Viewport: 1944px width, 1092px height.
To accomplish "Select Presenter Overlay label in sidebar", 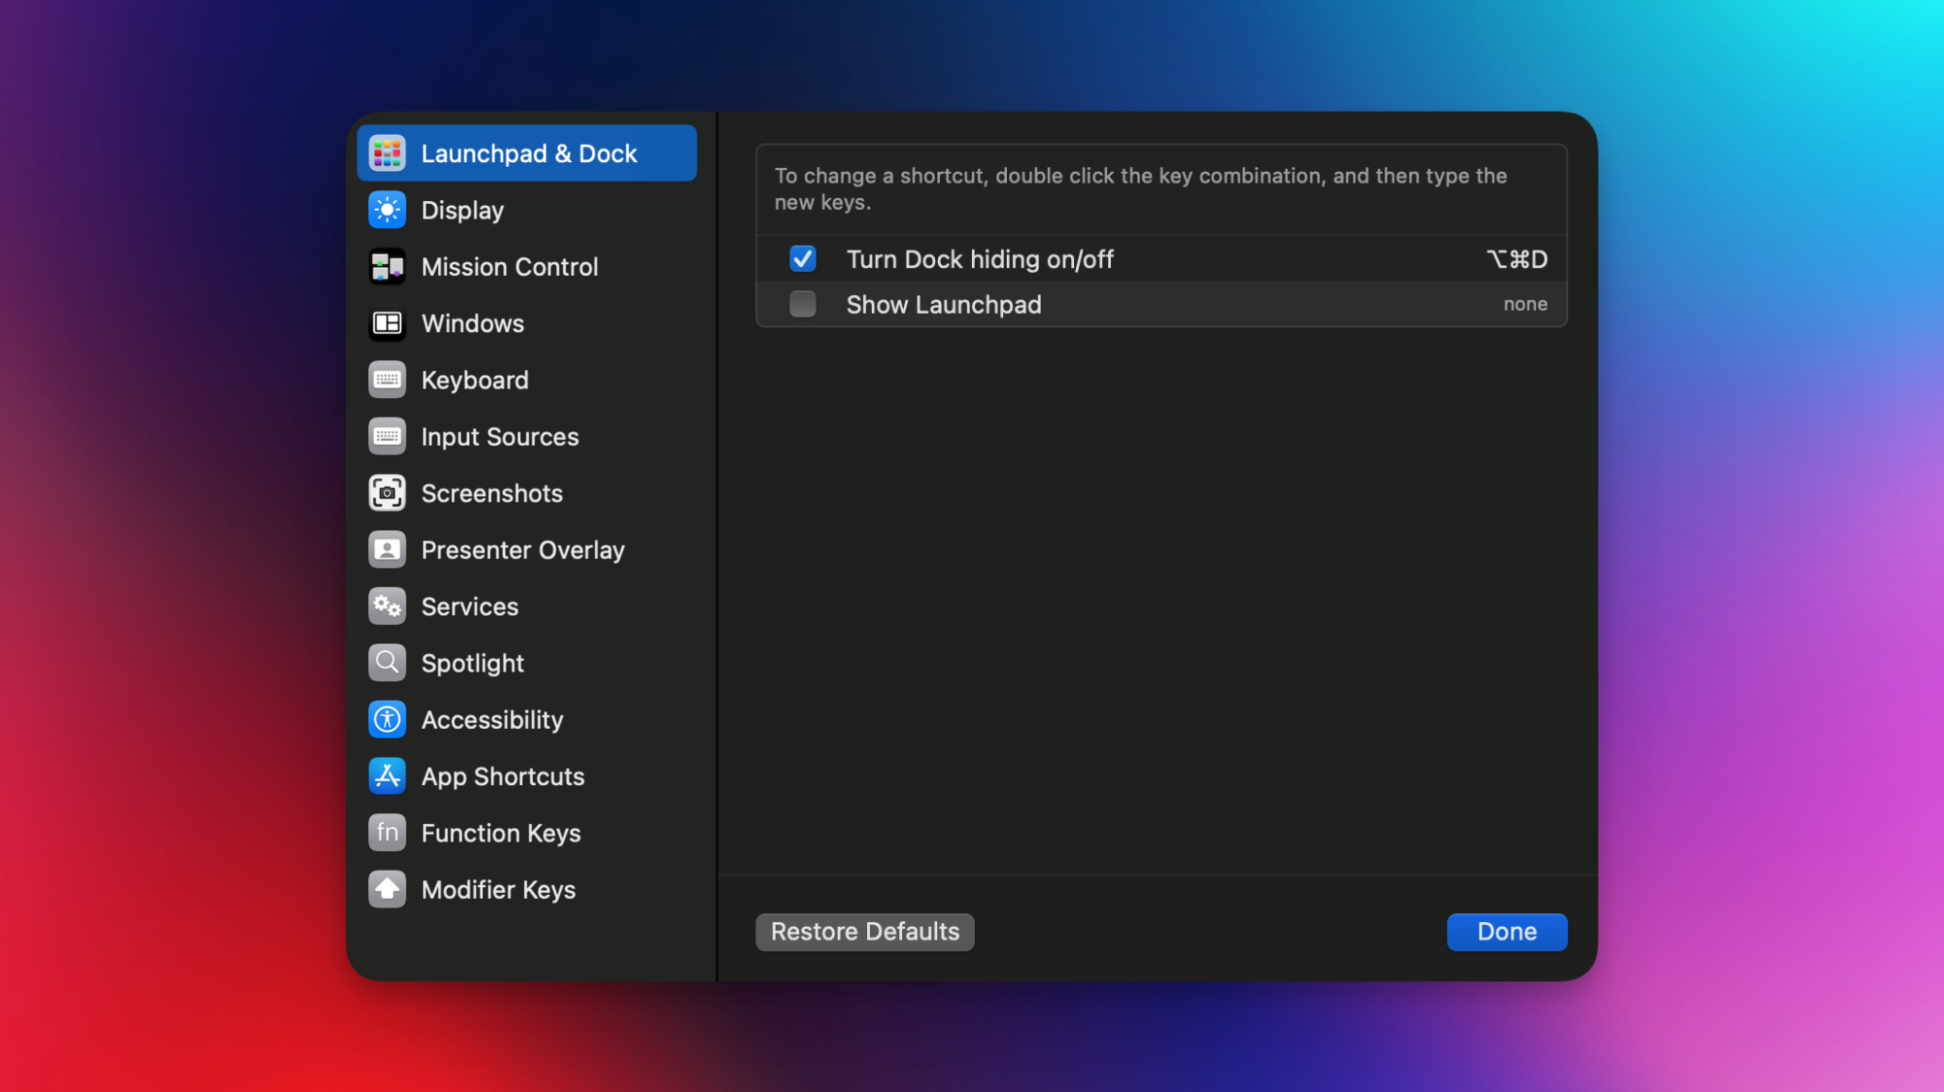I will (x=523, y=550).
